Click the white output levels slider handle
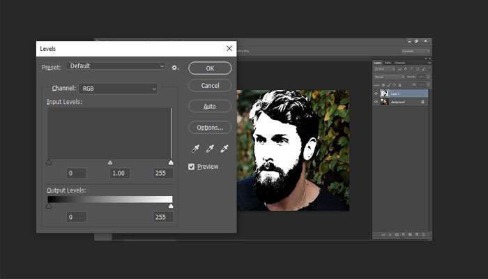 171,206
